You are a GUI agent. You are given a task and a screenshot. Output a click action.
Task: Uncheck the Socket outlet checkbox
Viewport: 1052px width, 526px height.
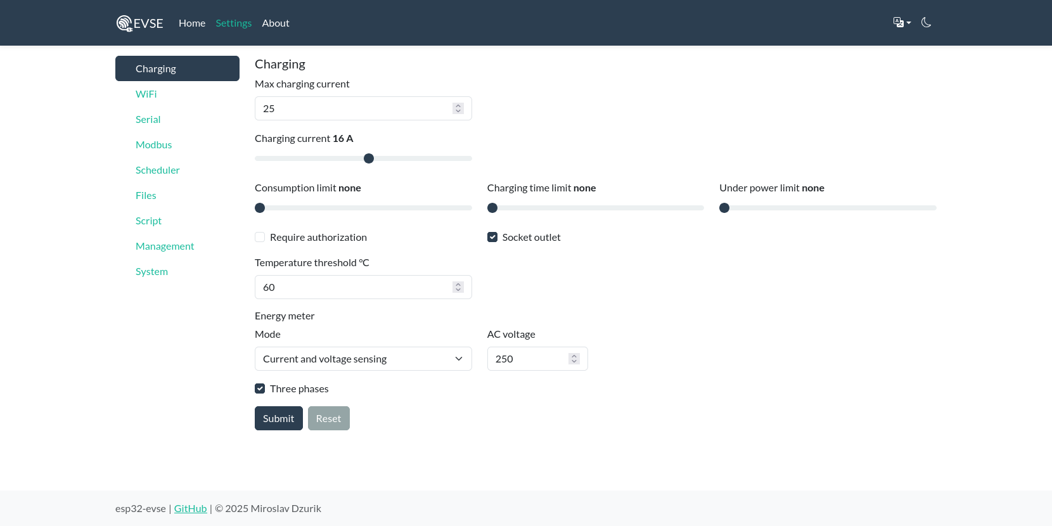(x=492, y=237)
